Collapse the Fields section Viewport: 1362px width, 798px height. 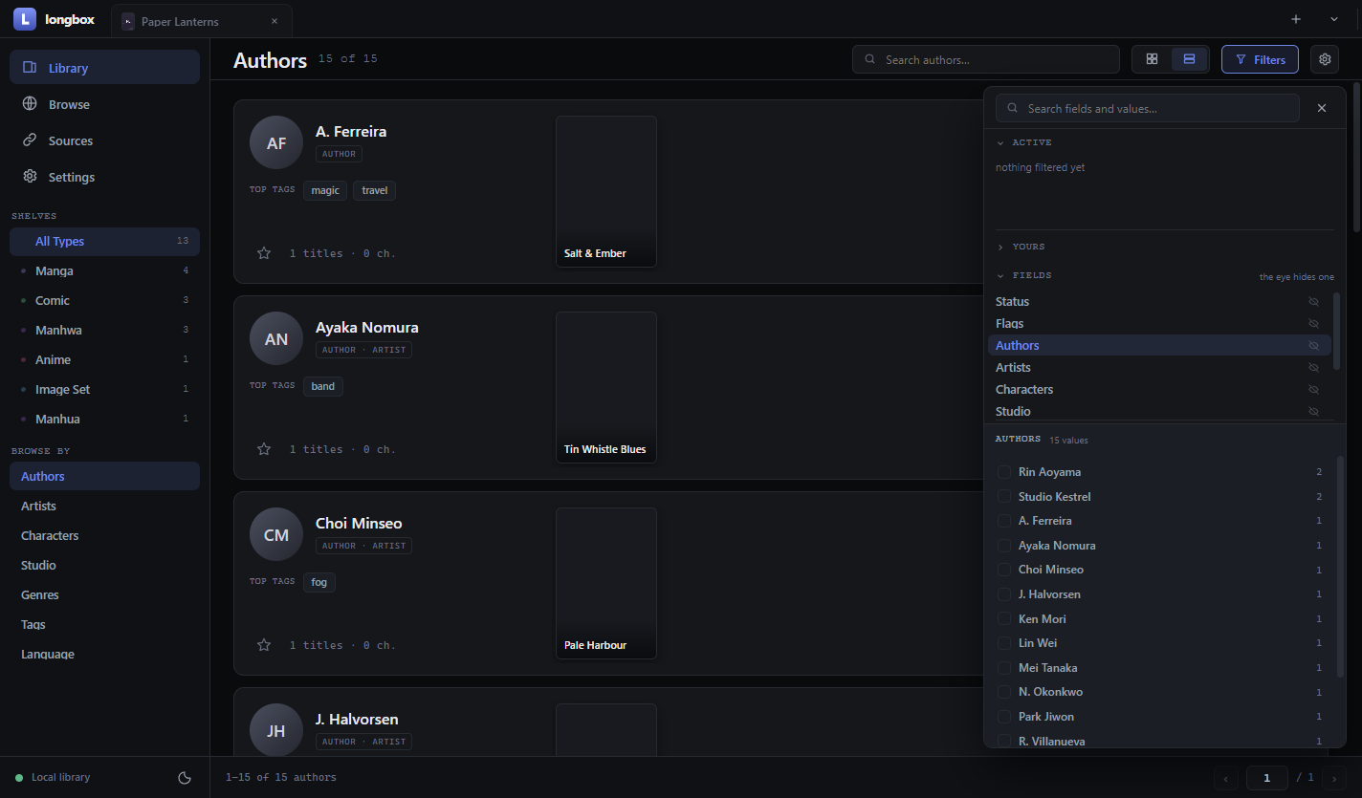[x=1024, y=275]
